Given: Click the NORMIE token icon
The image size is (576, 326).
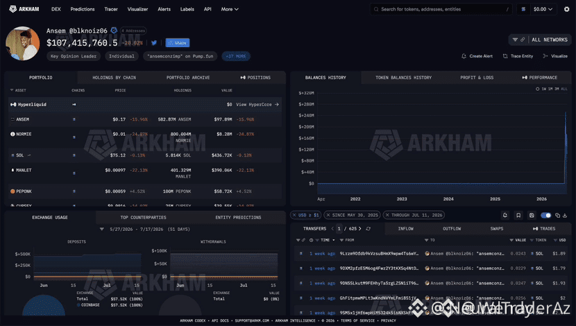Looking at the screenshot, I should coord(12,134).
